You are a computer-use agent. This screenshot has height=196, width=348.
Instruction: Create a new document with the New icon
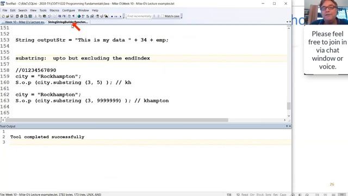[3, 16]
